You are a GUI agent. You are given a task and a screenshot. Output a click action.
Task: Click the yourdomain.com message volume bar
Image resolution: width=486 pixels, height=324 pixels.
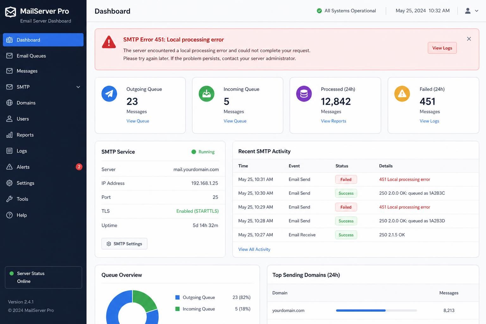tap(376, 310)
